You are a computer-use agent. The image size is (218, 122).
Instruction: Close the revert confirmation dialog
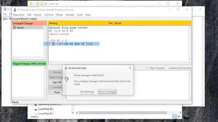point(130,68)
